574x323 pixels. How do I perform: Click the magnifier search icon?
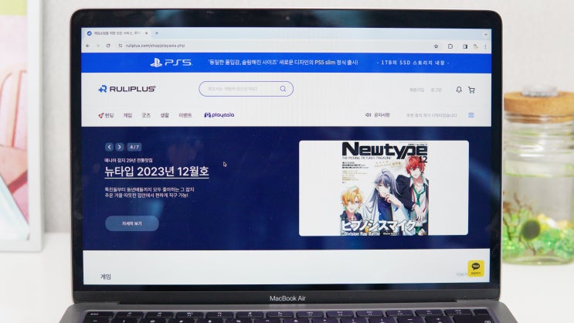click(283, 89)
